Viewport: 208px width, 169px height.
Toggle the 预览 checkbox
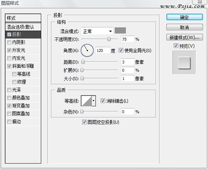point(176,46)
